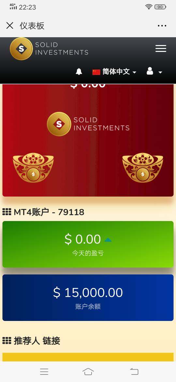Tap the Android back navigation button
This screenshot has height=382, width=176.
pyautogui.click(x=134, y=372)
